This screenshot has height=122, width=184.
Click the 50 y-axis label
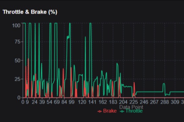coord(18,61)
